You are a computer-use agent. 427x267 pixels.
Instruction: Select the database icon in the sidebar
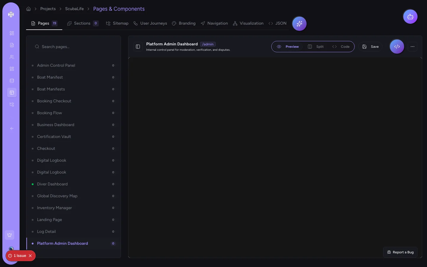12,81
